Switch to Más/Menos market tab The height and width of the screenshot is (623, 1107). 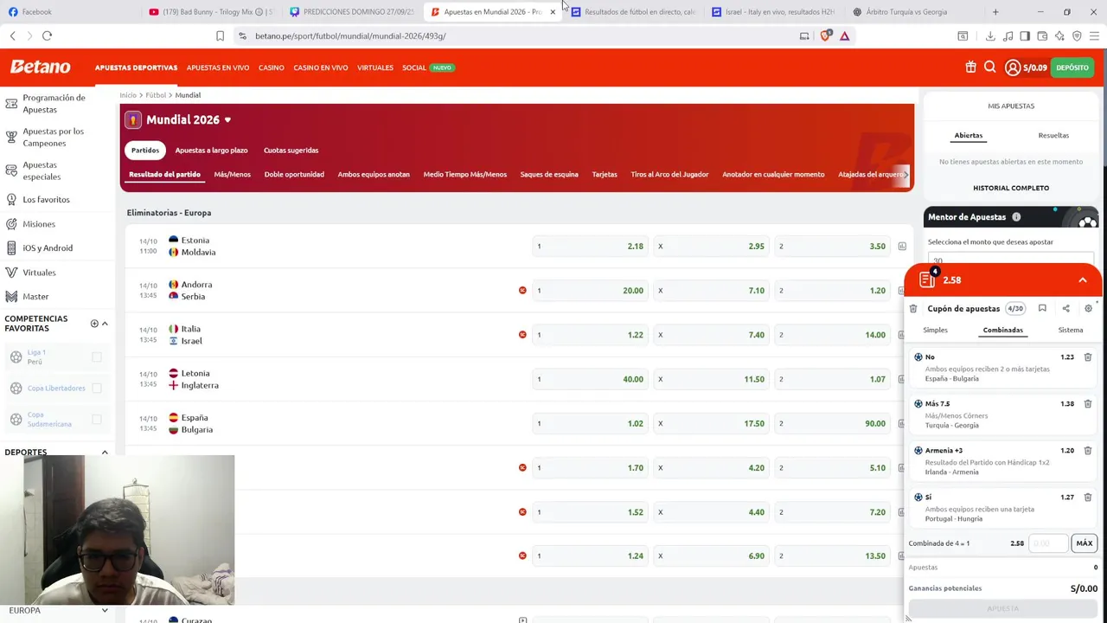point(232,174)
